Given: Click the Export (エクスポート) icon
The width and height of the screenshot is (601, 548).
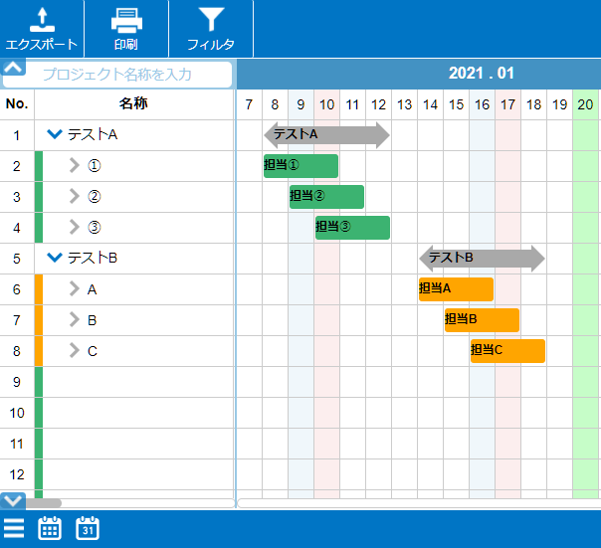Looking at the screenshot, I should pos(41,20).
